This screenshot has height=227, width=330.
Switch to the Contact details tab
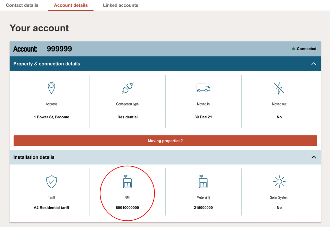pos(22,5)
